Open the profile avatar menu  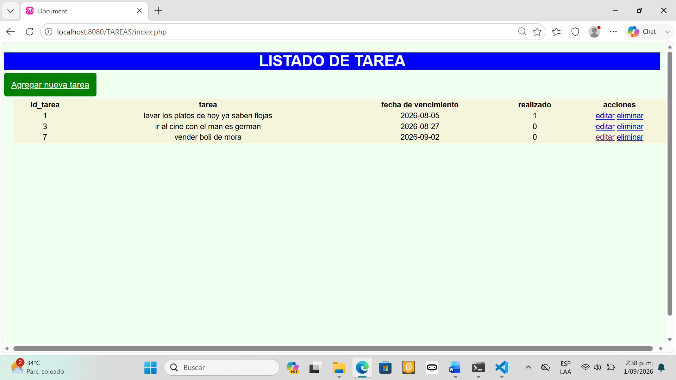[594, 32]
